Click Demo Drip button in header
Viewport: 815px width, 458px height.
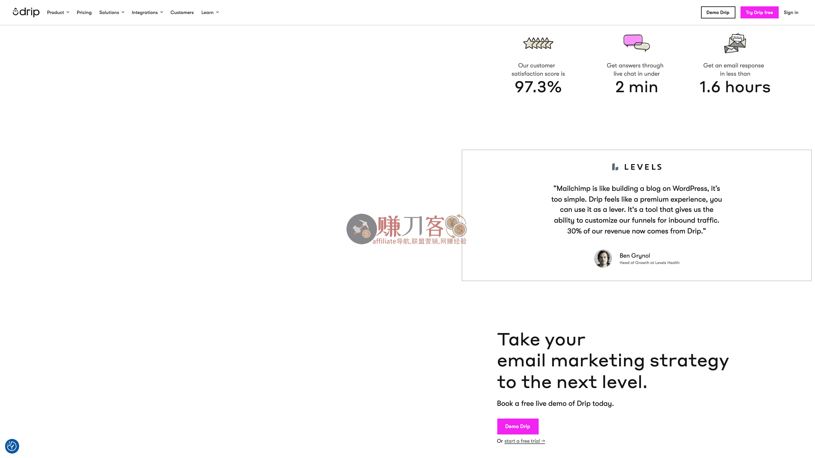[718, 12]
